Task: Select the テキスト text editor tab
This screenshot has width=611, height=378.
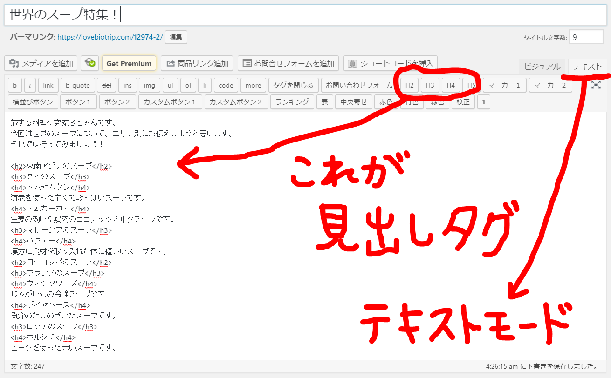Action: 587,67
